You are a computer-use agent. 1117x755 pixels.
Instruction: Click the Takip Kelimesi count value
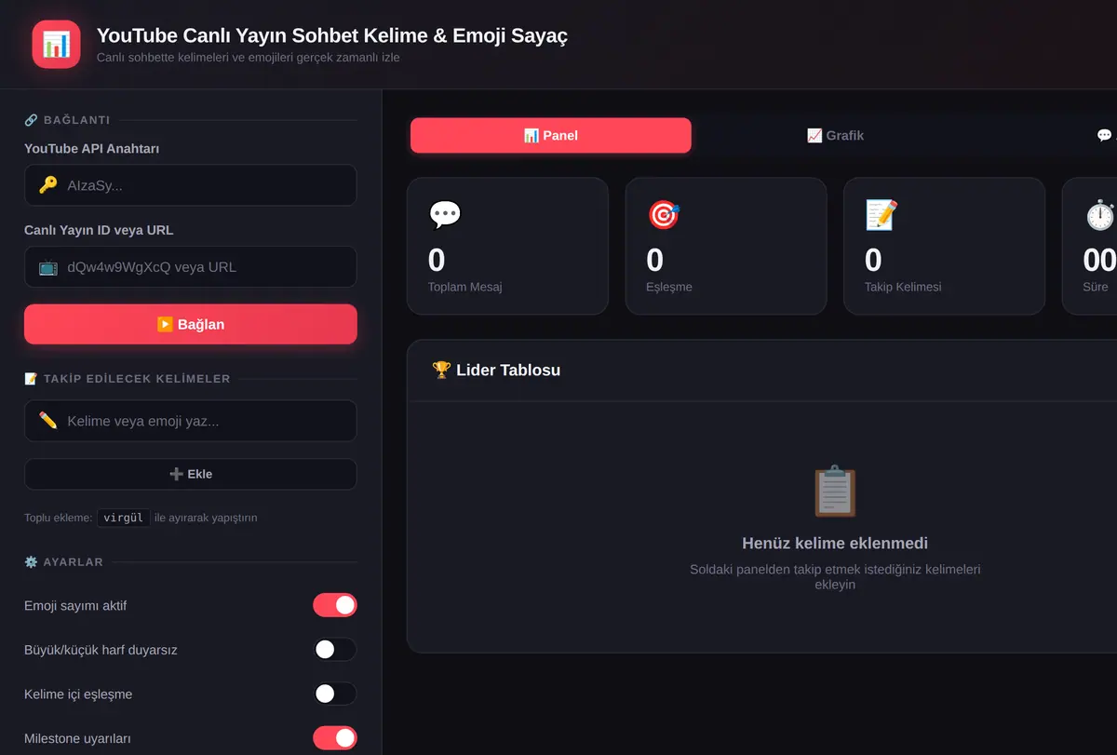pyautogui.click(x=873, y=260)
